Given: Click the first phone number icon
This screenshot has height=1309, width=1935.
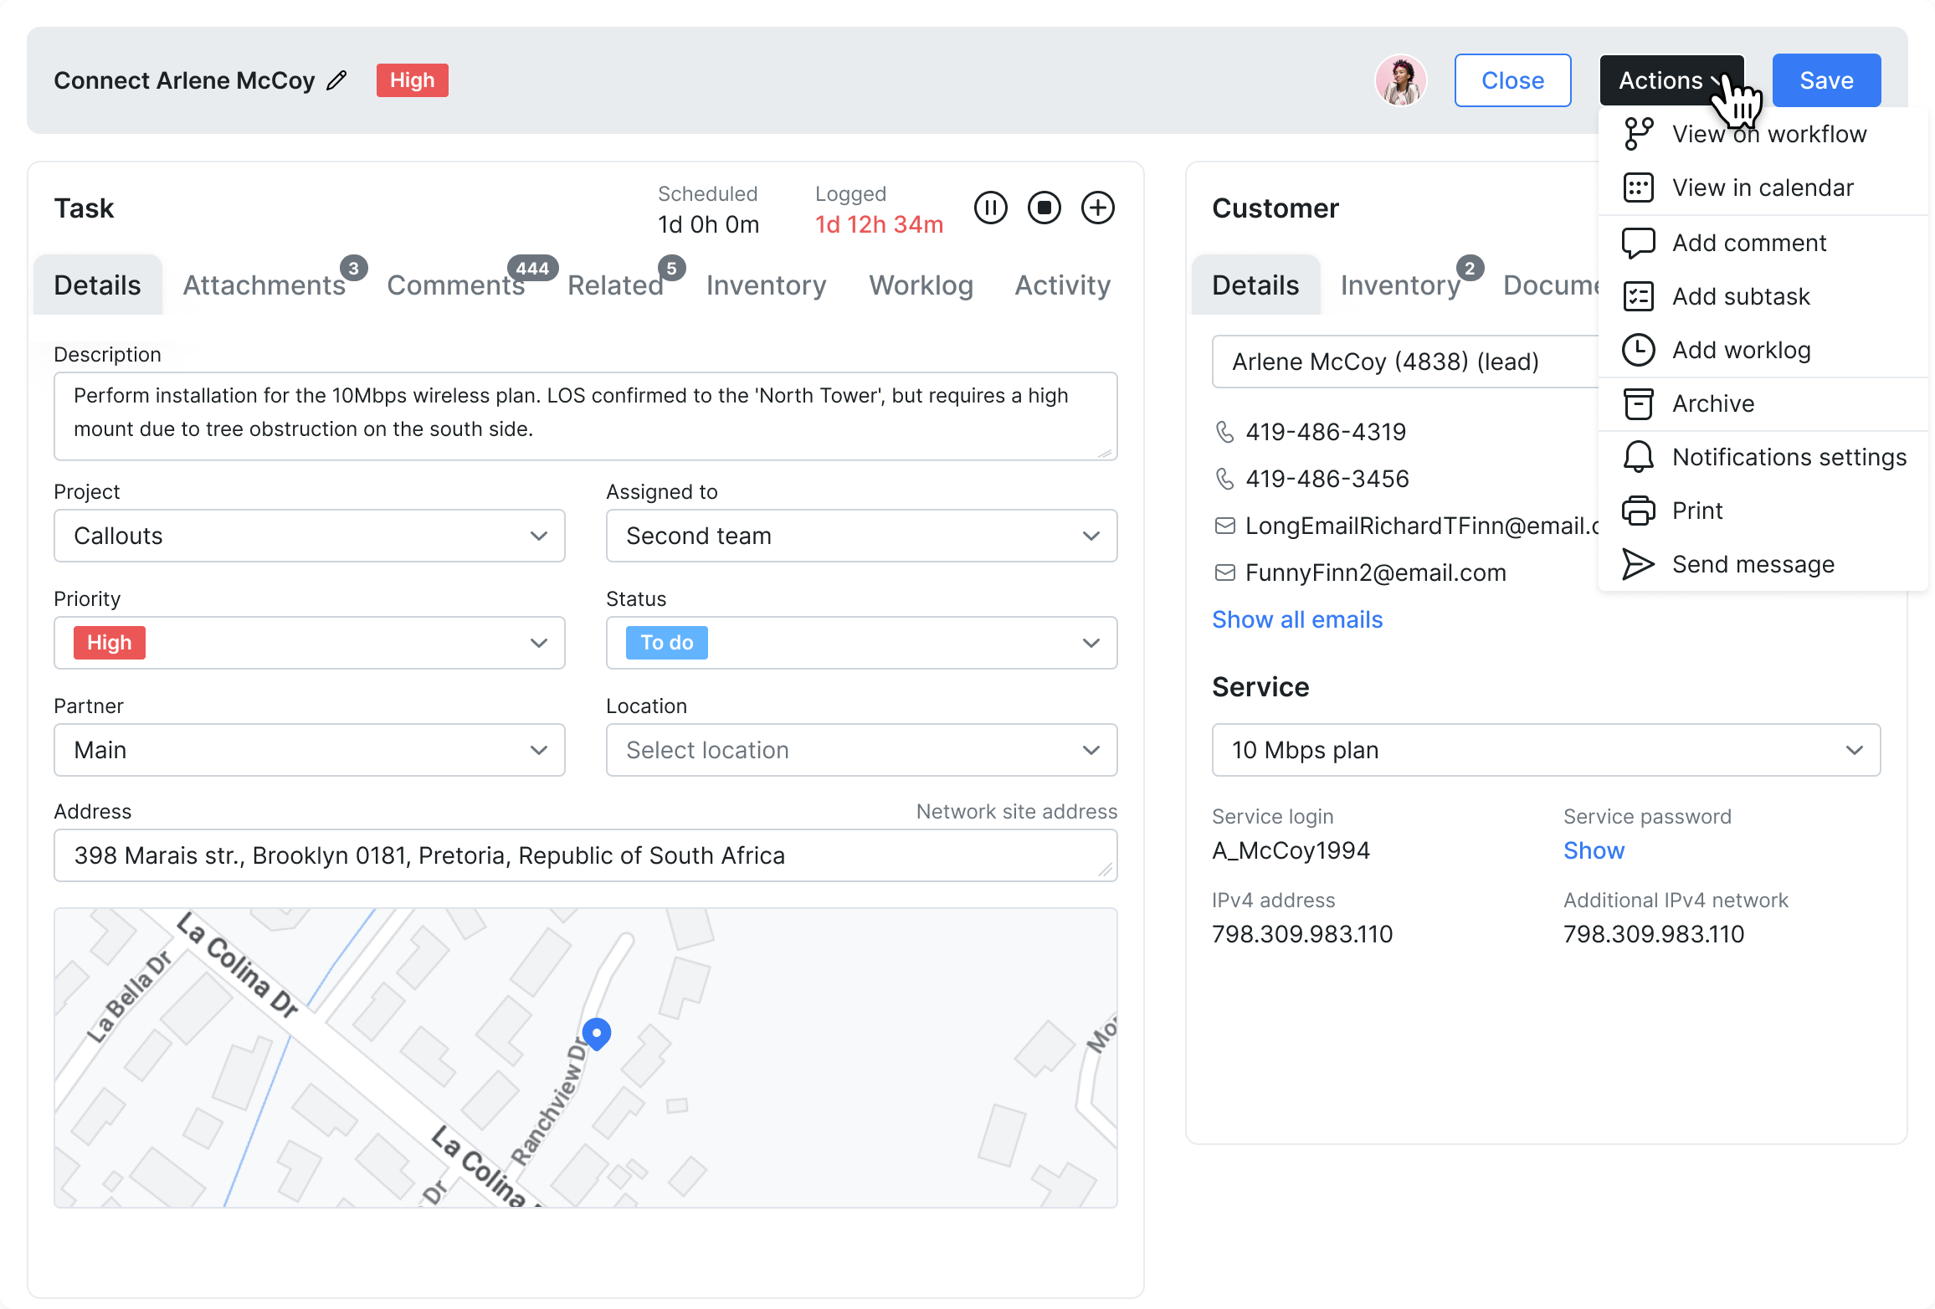Looking at the screenshot, I should coord(1224,432).
